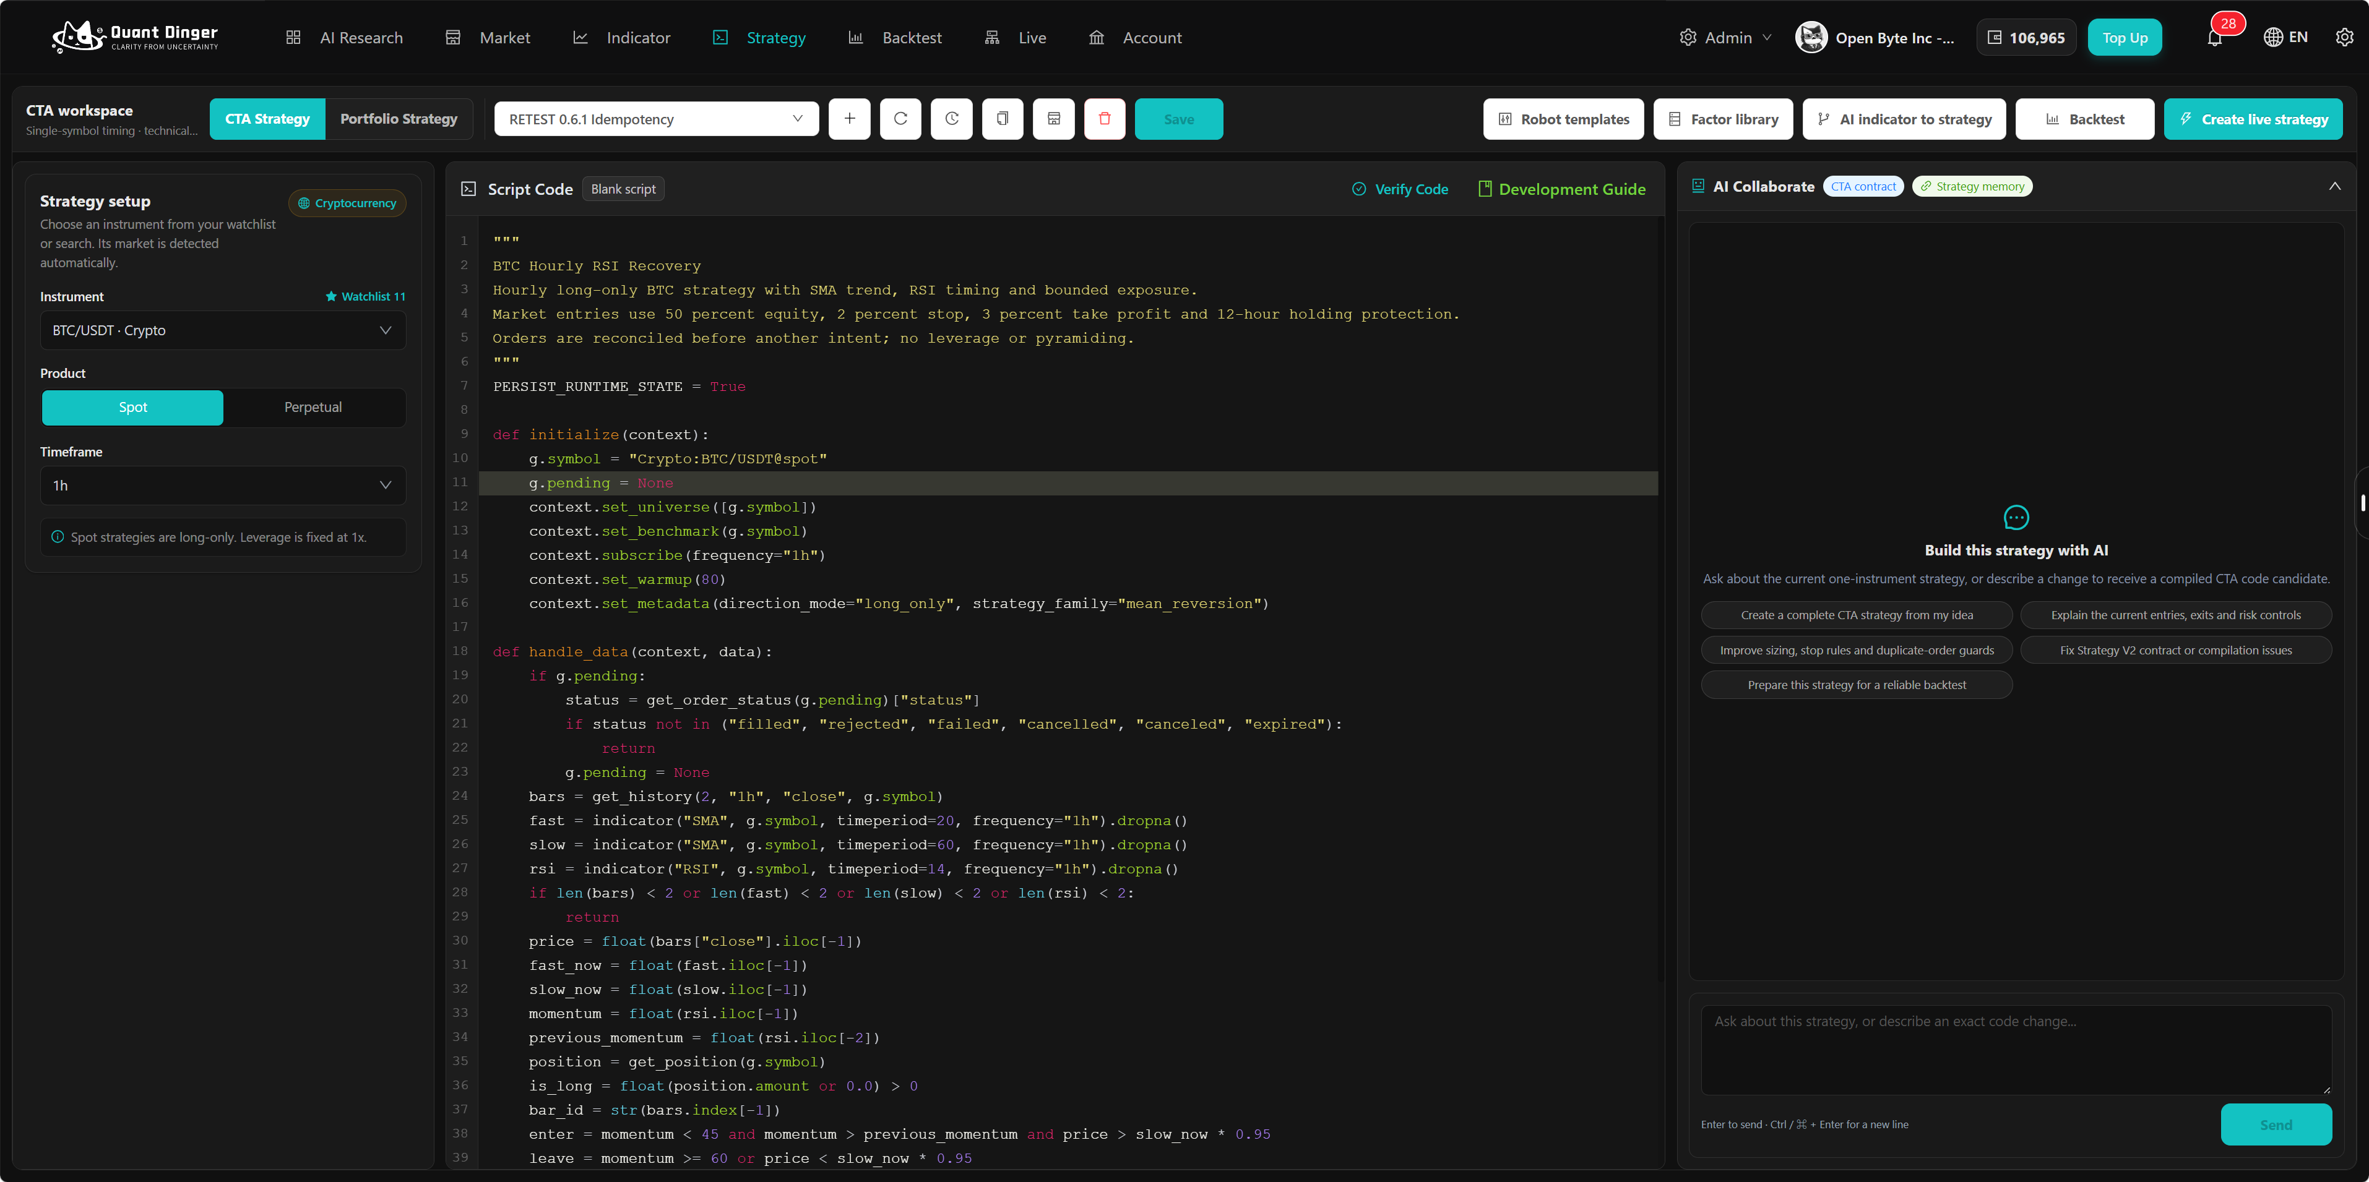Duplicate the strategy with the copy icon
The width and height of the screenshot is (2369, 1182).
pyautogui.click(x=1003, y=119)
